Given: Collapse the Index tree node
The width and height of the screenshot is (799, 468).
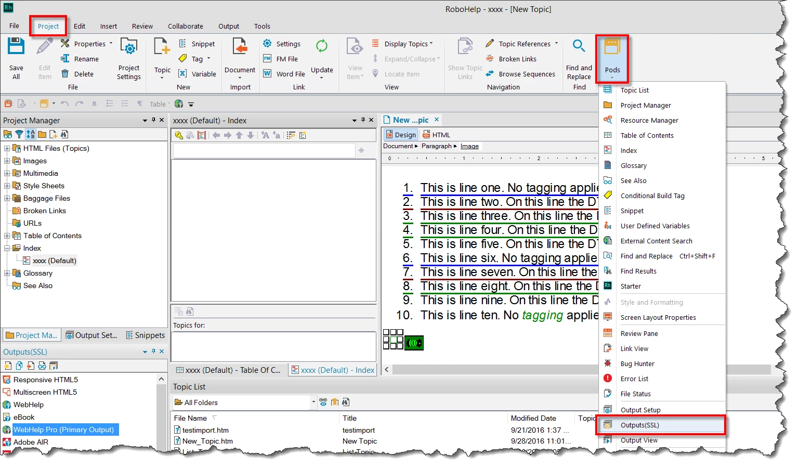Looking at the screenshot, I should point(7,248).
